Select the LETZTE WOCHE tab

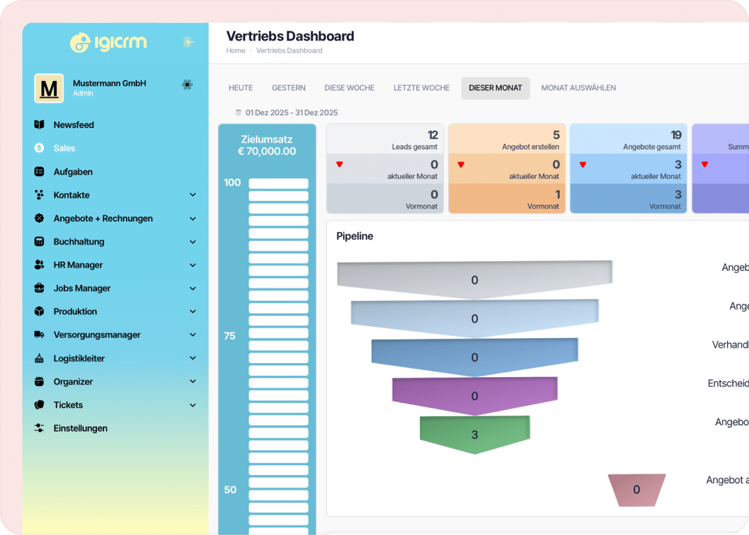coord(422,88)
